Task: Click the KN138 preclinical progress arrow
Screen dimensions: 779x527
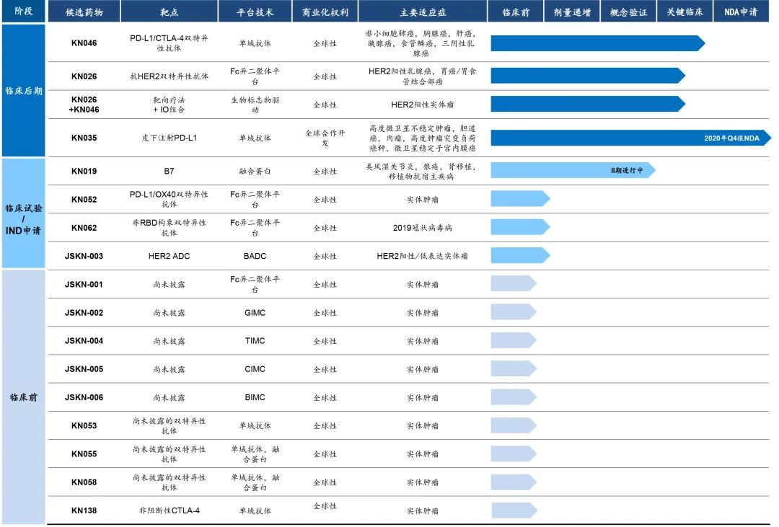Action: click(x=514, y=510)
